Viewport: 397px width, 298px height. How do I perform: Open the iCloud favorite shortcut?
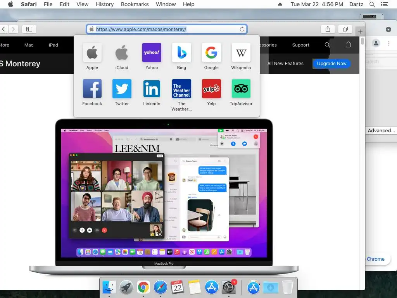[122, 53]
